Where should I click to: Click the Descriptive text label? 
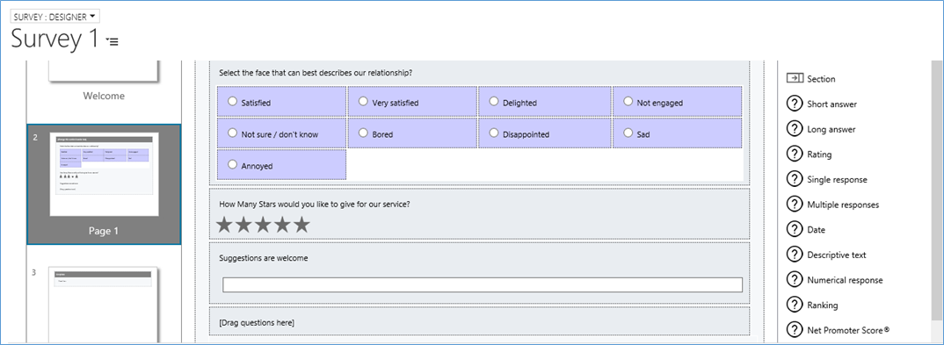tap(837, 255)
